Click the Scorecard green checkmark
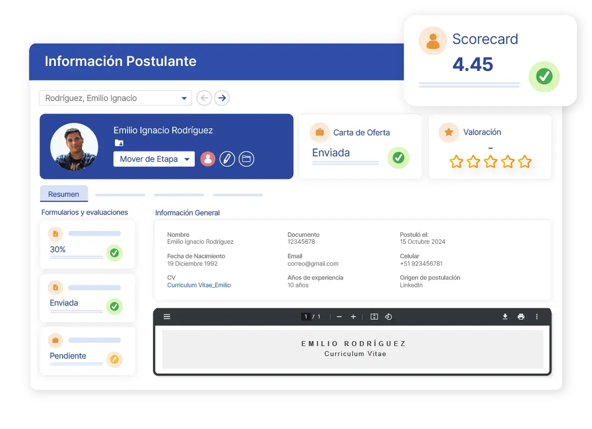 pyautogui.click(x=544, y=76)
